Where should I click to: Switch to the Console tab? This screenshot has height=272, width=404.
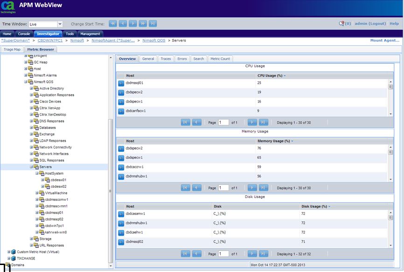point(24,34)
